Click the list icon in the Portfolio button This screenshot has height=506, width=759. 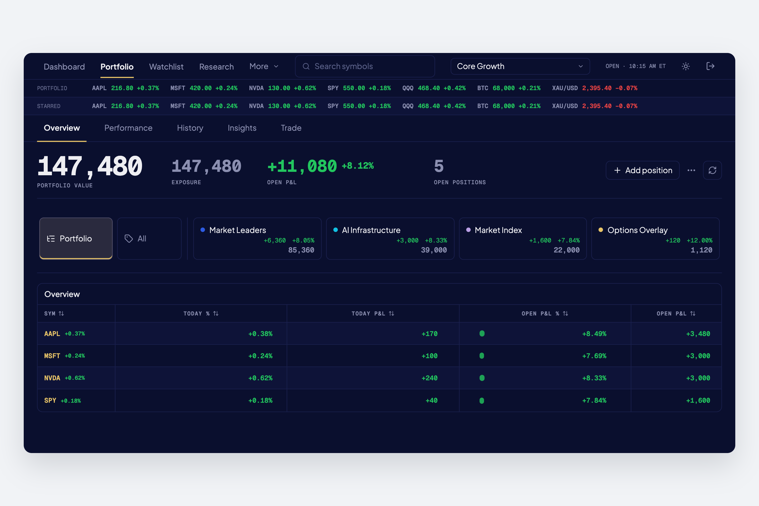51,239
